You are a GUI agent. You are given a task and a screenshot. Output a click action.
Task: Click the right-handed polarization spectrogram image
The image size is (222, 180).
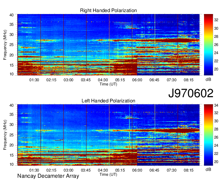[108, 45]
